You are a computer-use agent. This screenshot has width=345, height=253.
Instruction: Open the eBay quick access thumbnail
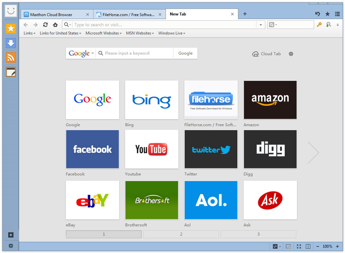tap(93, 200)
